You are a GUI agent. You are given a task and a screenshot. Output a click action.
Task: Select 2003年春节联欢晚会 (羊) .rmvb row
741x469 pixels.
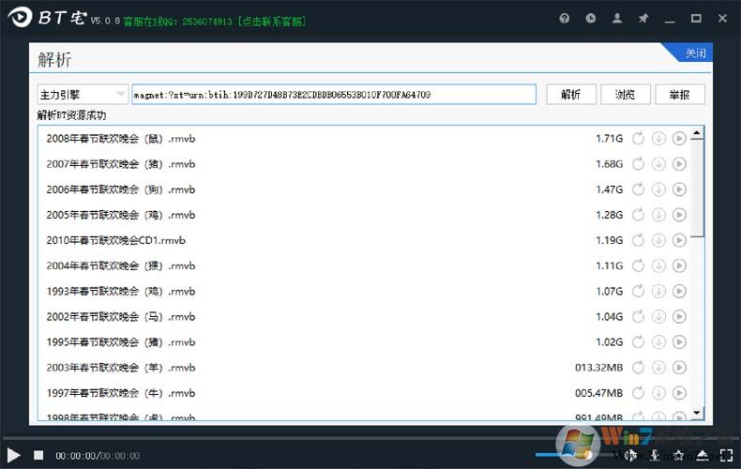point(364,368)
